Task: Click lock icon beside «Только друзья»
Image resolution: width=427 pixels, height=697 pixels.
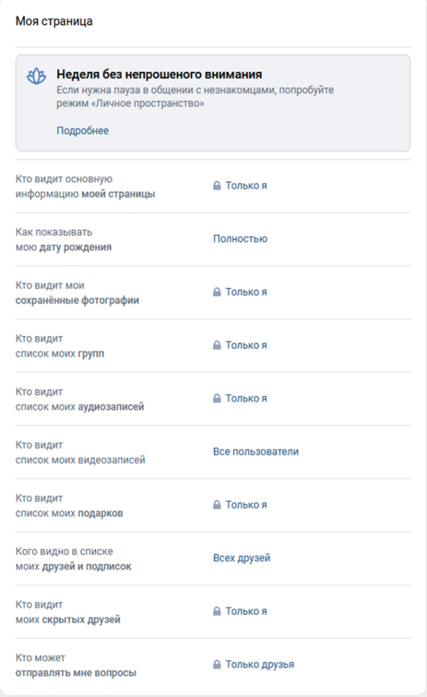Action: (x=217, y=664)
